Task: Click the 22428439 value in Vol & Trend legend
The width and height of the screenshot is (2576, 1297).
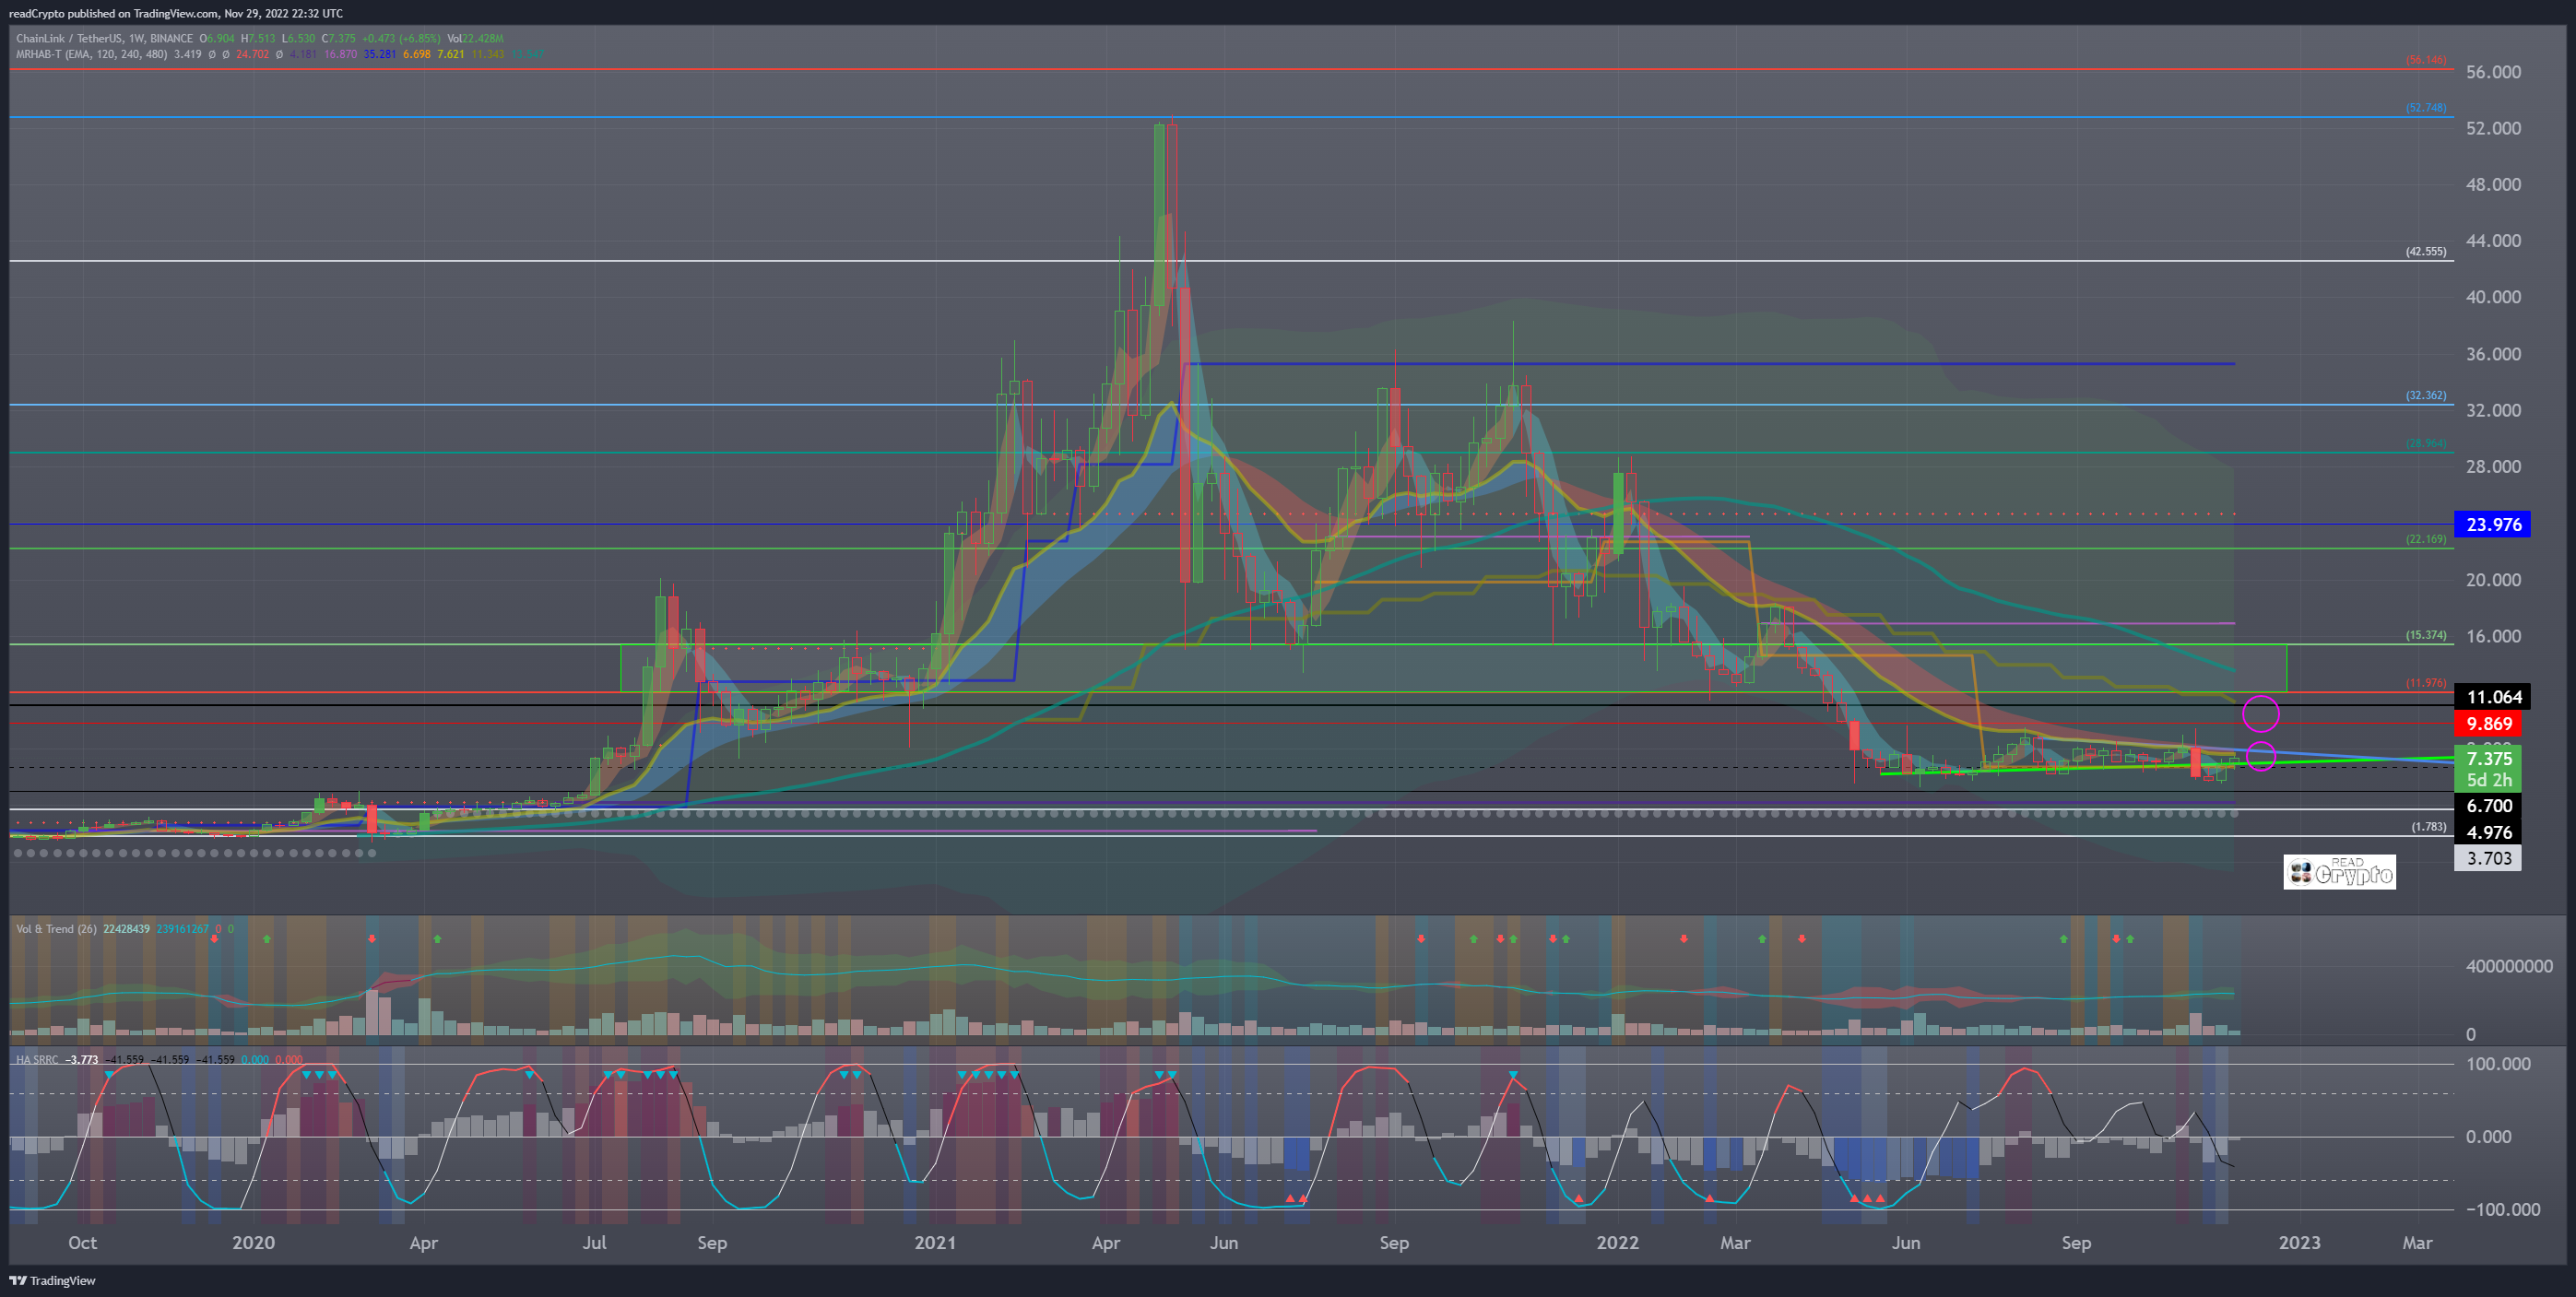Action: (126, 929)
